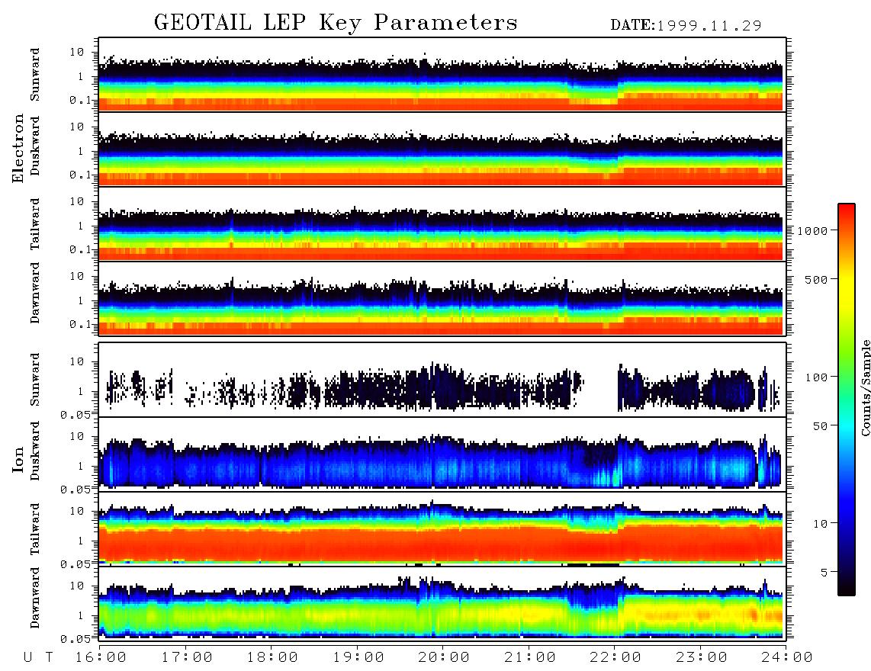Click the Electron "Duskward" axis label
The height and width of the screenshot is (671, 871).
(35, 146)
